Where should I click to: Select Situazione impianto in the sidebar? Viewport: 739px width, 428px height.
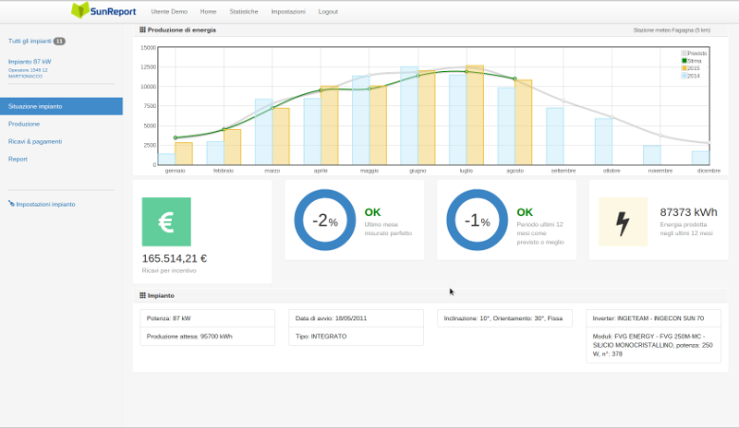[x=61, y=106]
